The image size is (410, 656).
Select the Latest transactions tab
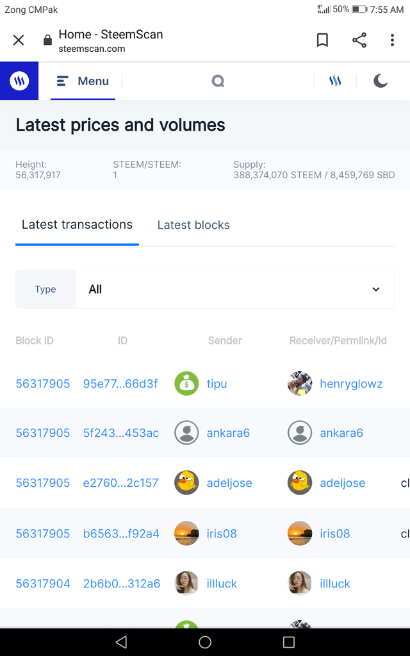coord(77,225)
